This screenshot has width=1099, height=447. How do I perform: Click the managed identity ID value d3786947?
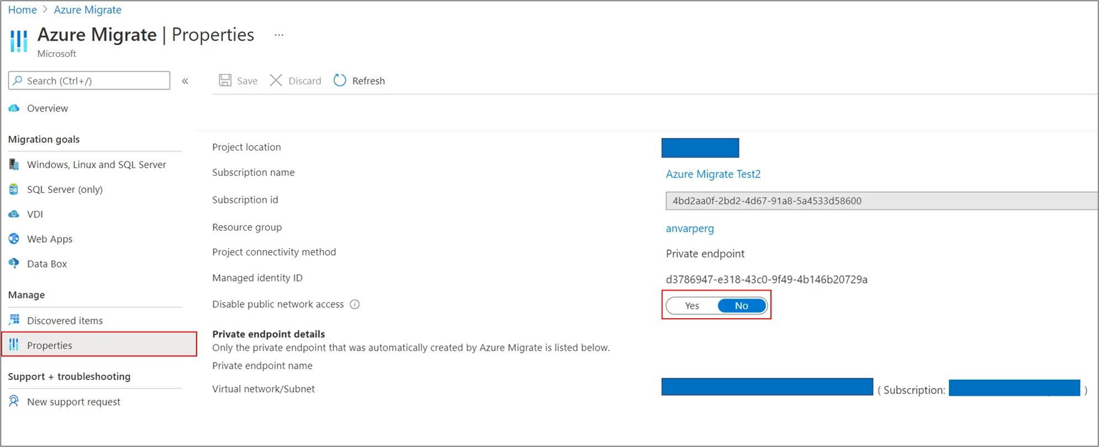pos(767,279)
